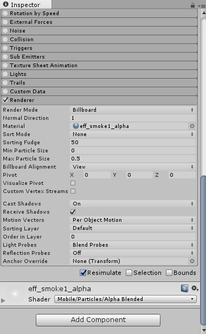
Task: Click the Max Particle Size field
Action: (132, 159)
